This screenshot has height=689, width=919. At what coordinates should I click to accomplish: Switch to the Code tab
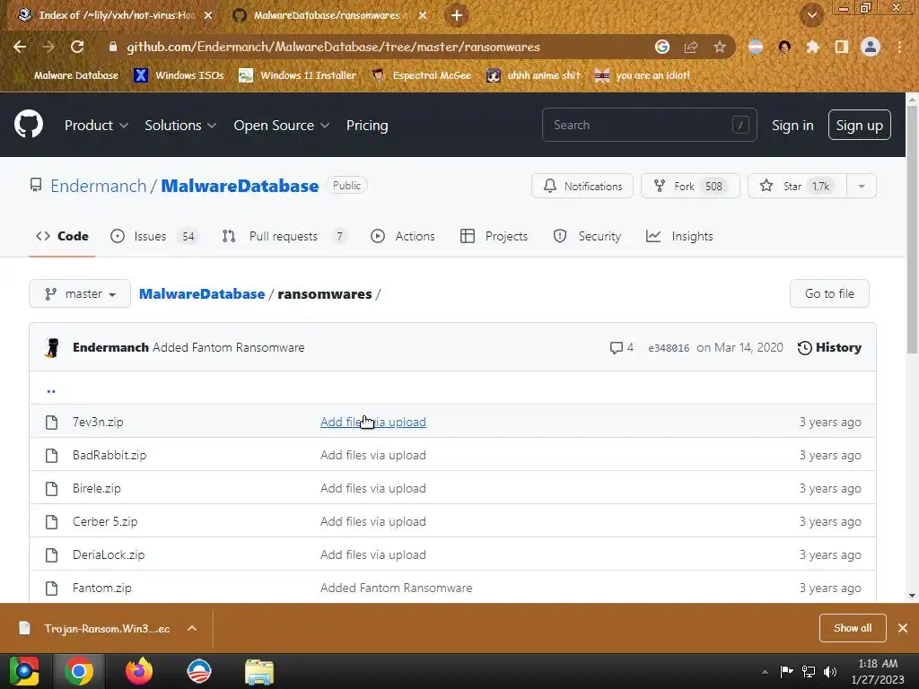click(62, 236)
